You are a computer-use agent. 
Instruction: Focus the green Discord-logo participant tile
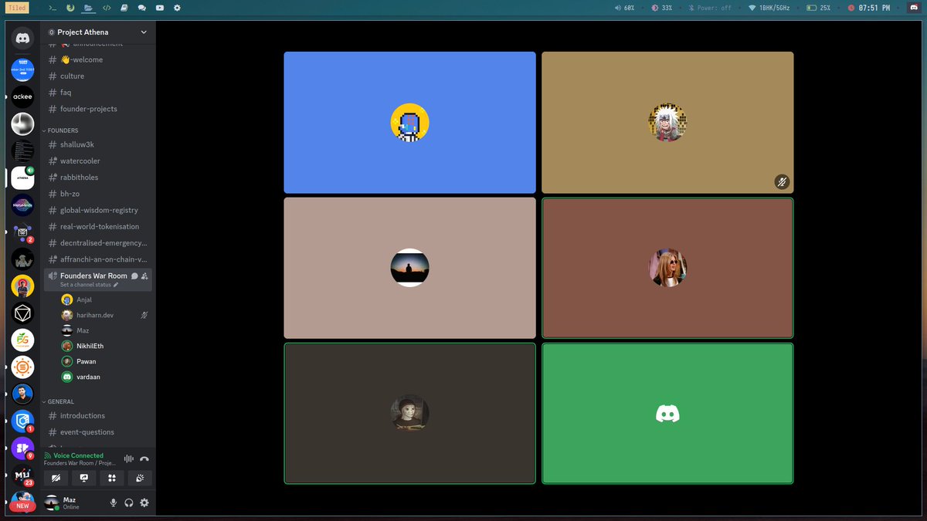(667, 414)
